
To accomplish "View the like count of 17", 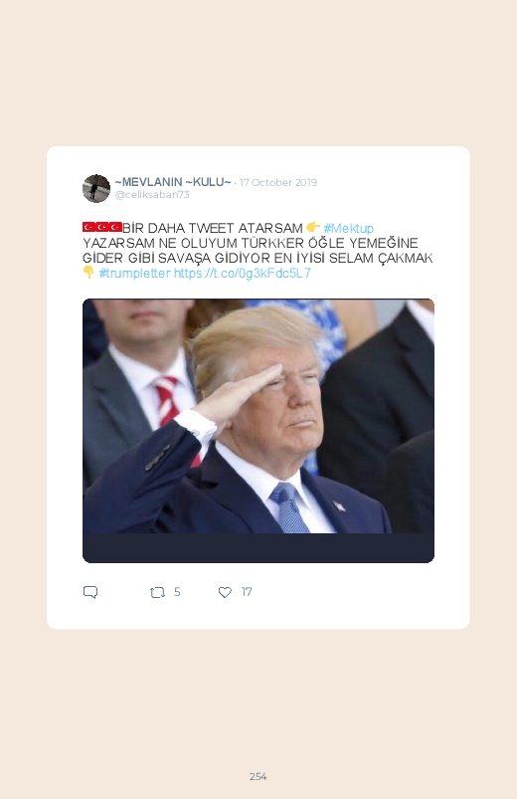I will pos(247,592).
